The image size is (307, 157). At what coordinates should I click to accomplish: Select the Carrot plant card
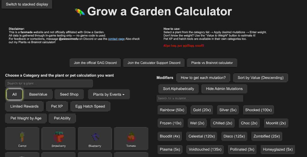pos(22,139)
